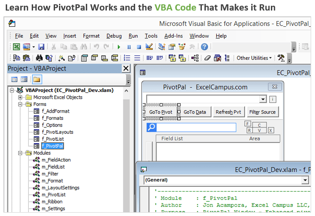Click the Save icon in the toolbar

coord(41,46)
